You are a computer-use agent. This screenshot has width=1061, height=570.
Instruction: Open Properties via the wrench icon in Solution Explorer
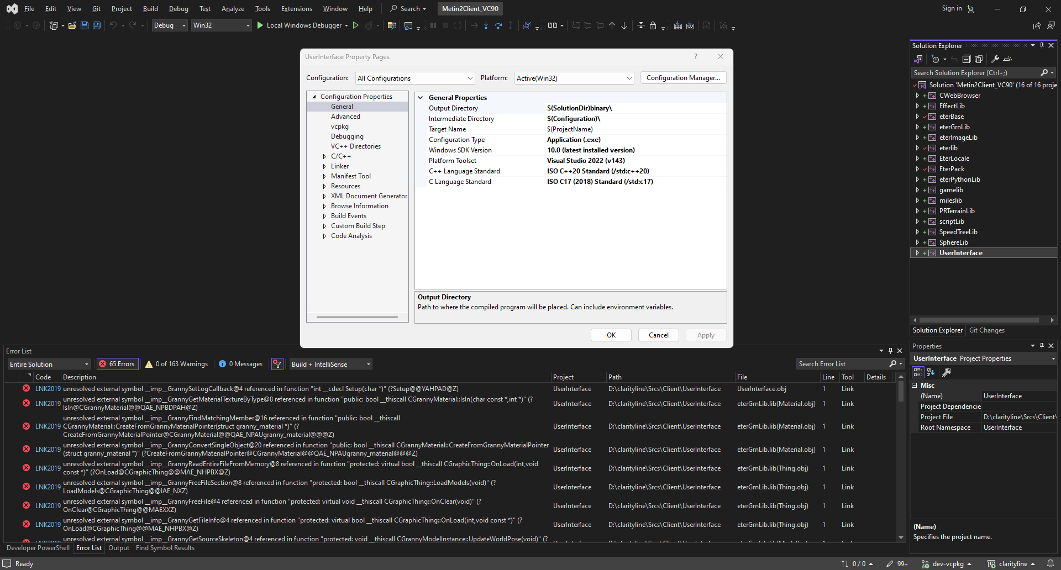[995, 59]
